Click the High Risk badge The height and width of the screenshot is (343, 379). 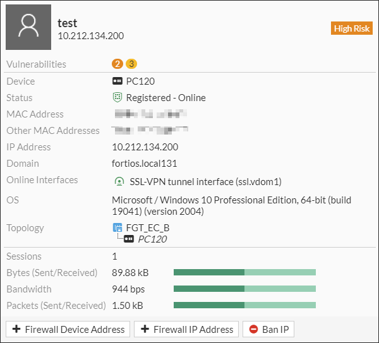[x=352, y=28]
